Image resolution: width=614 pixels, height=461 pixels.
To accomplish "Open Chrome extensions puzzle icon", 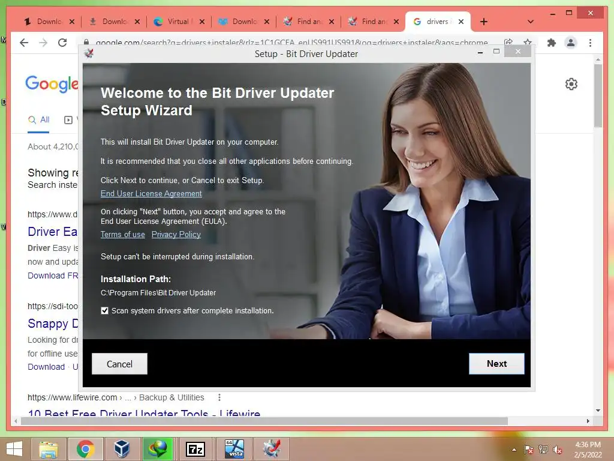I will pos(552,43).
